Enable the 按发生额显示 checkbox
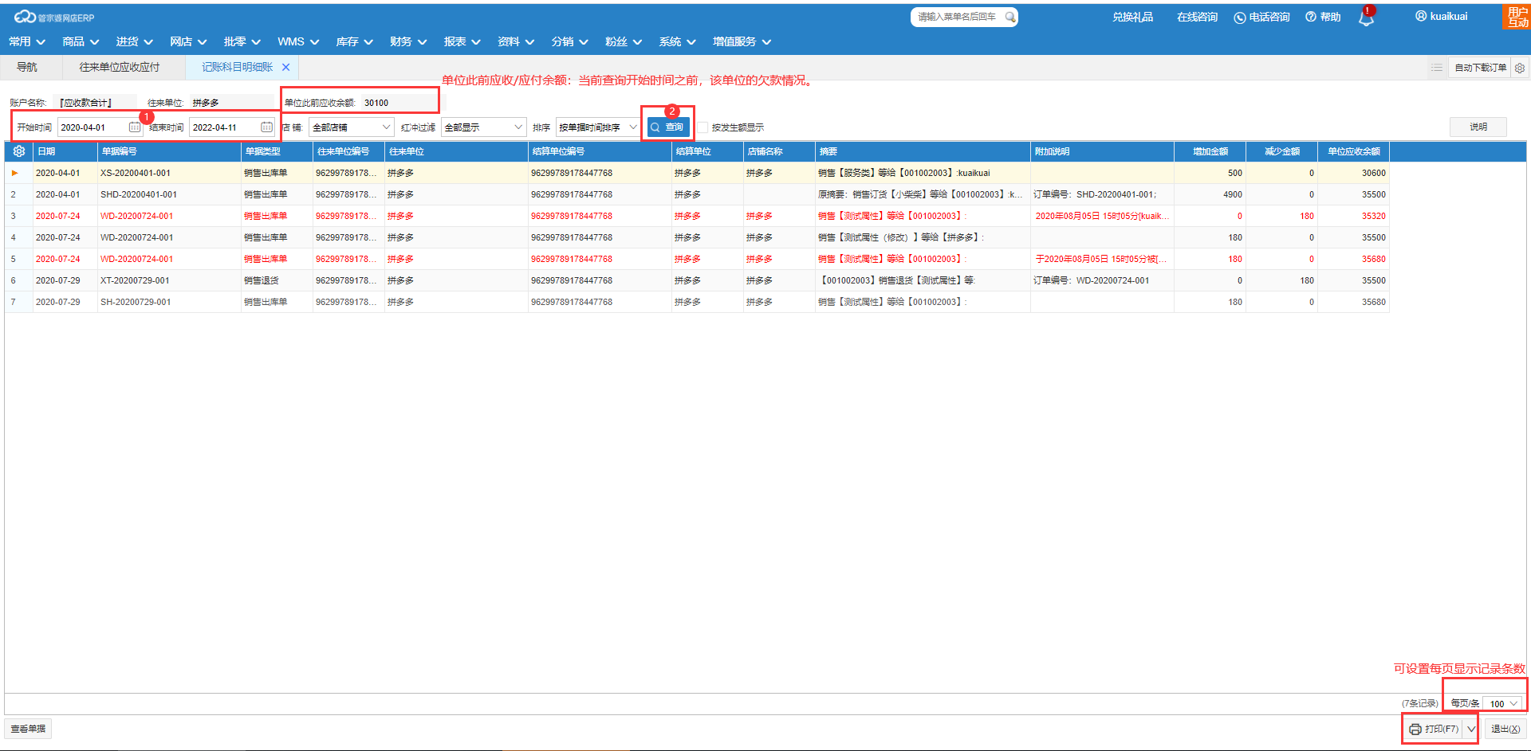Screen dimensions: 1531x751 point(703,127)
